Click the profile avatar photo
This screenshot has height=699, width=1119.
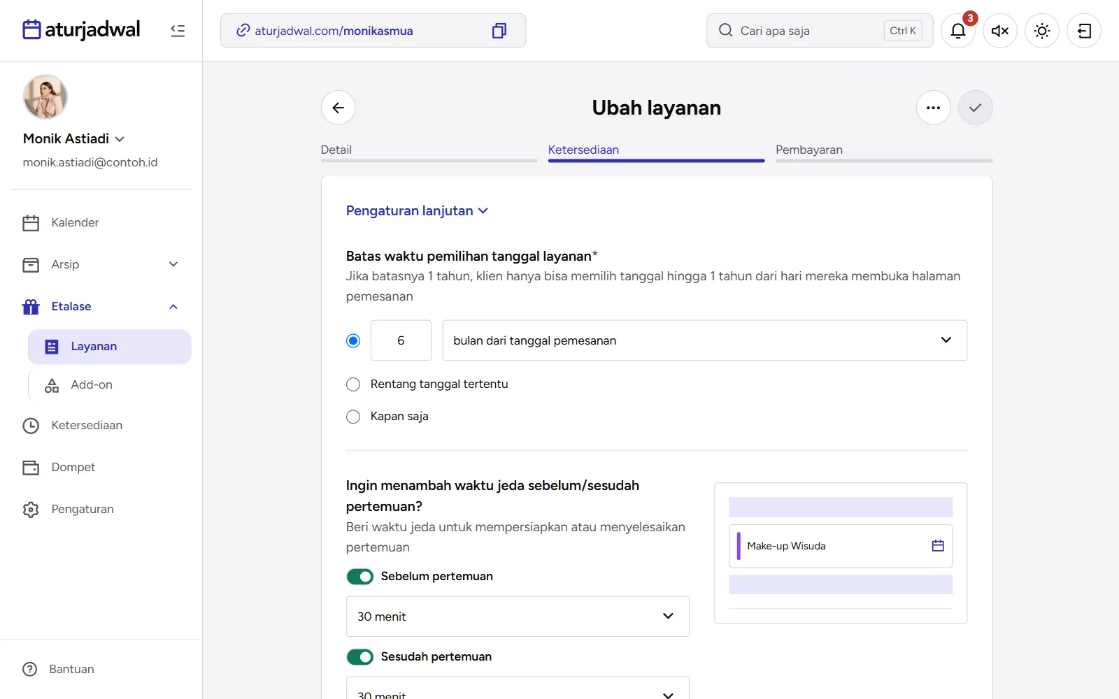click(45, 97)
